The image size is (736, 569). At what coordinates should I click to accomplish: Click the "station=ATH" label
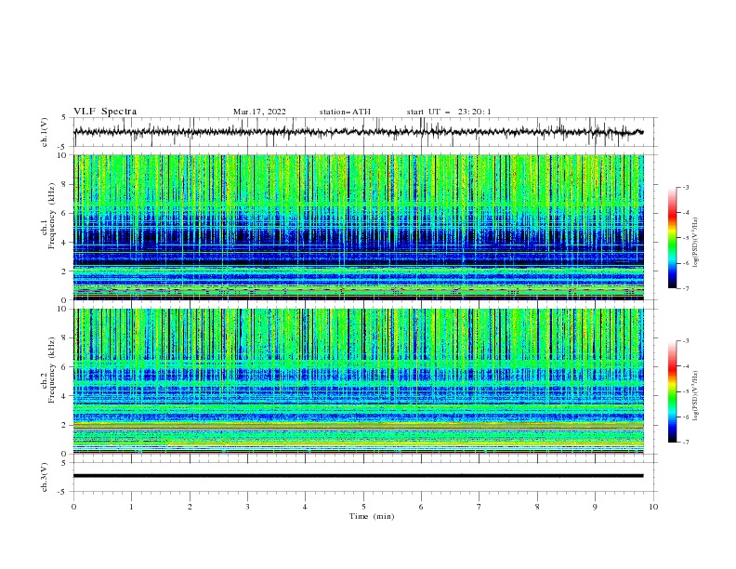point(345,112)
